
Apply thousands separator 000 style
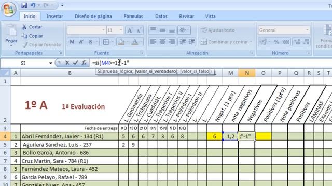point(286,42)
